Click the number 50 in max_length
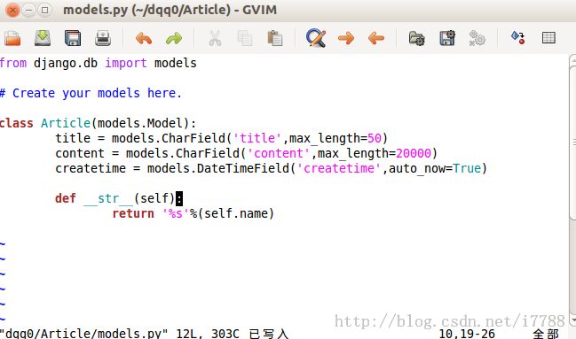The height and width of the screenshot is (339, 576). (375, 138)
